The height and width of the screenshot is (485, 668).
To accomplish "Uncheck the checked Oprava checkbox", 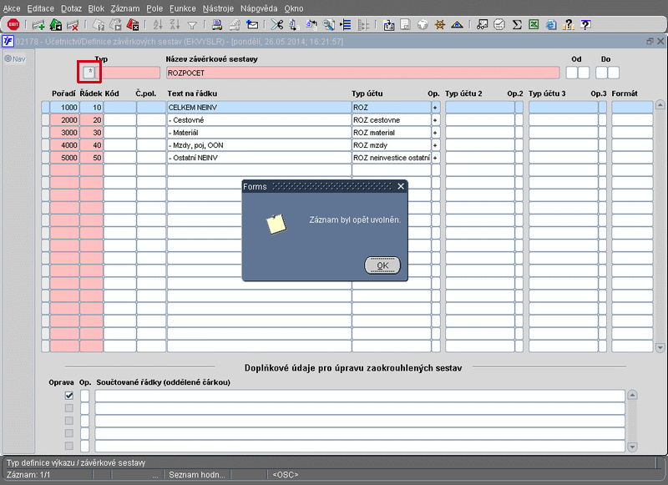I will tap(69, 396).
